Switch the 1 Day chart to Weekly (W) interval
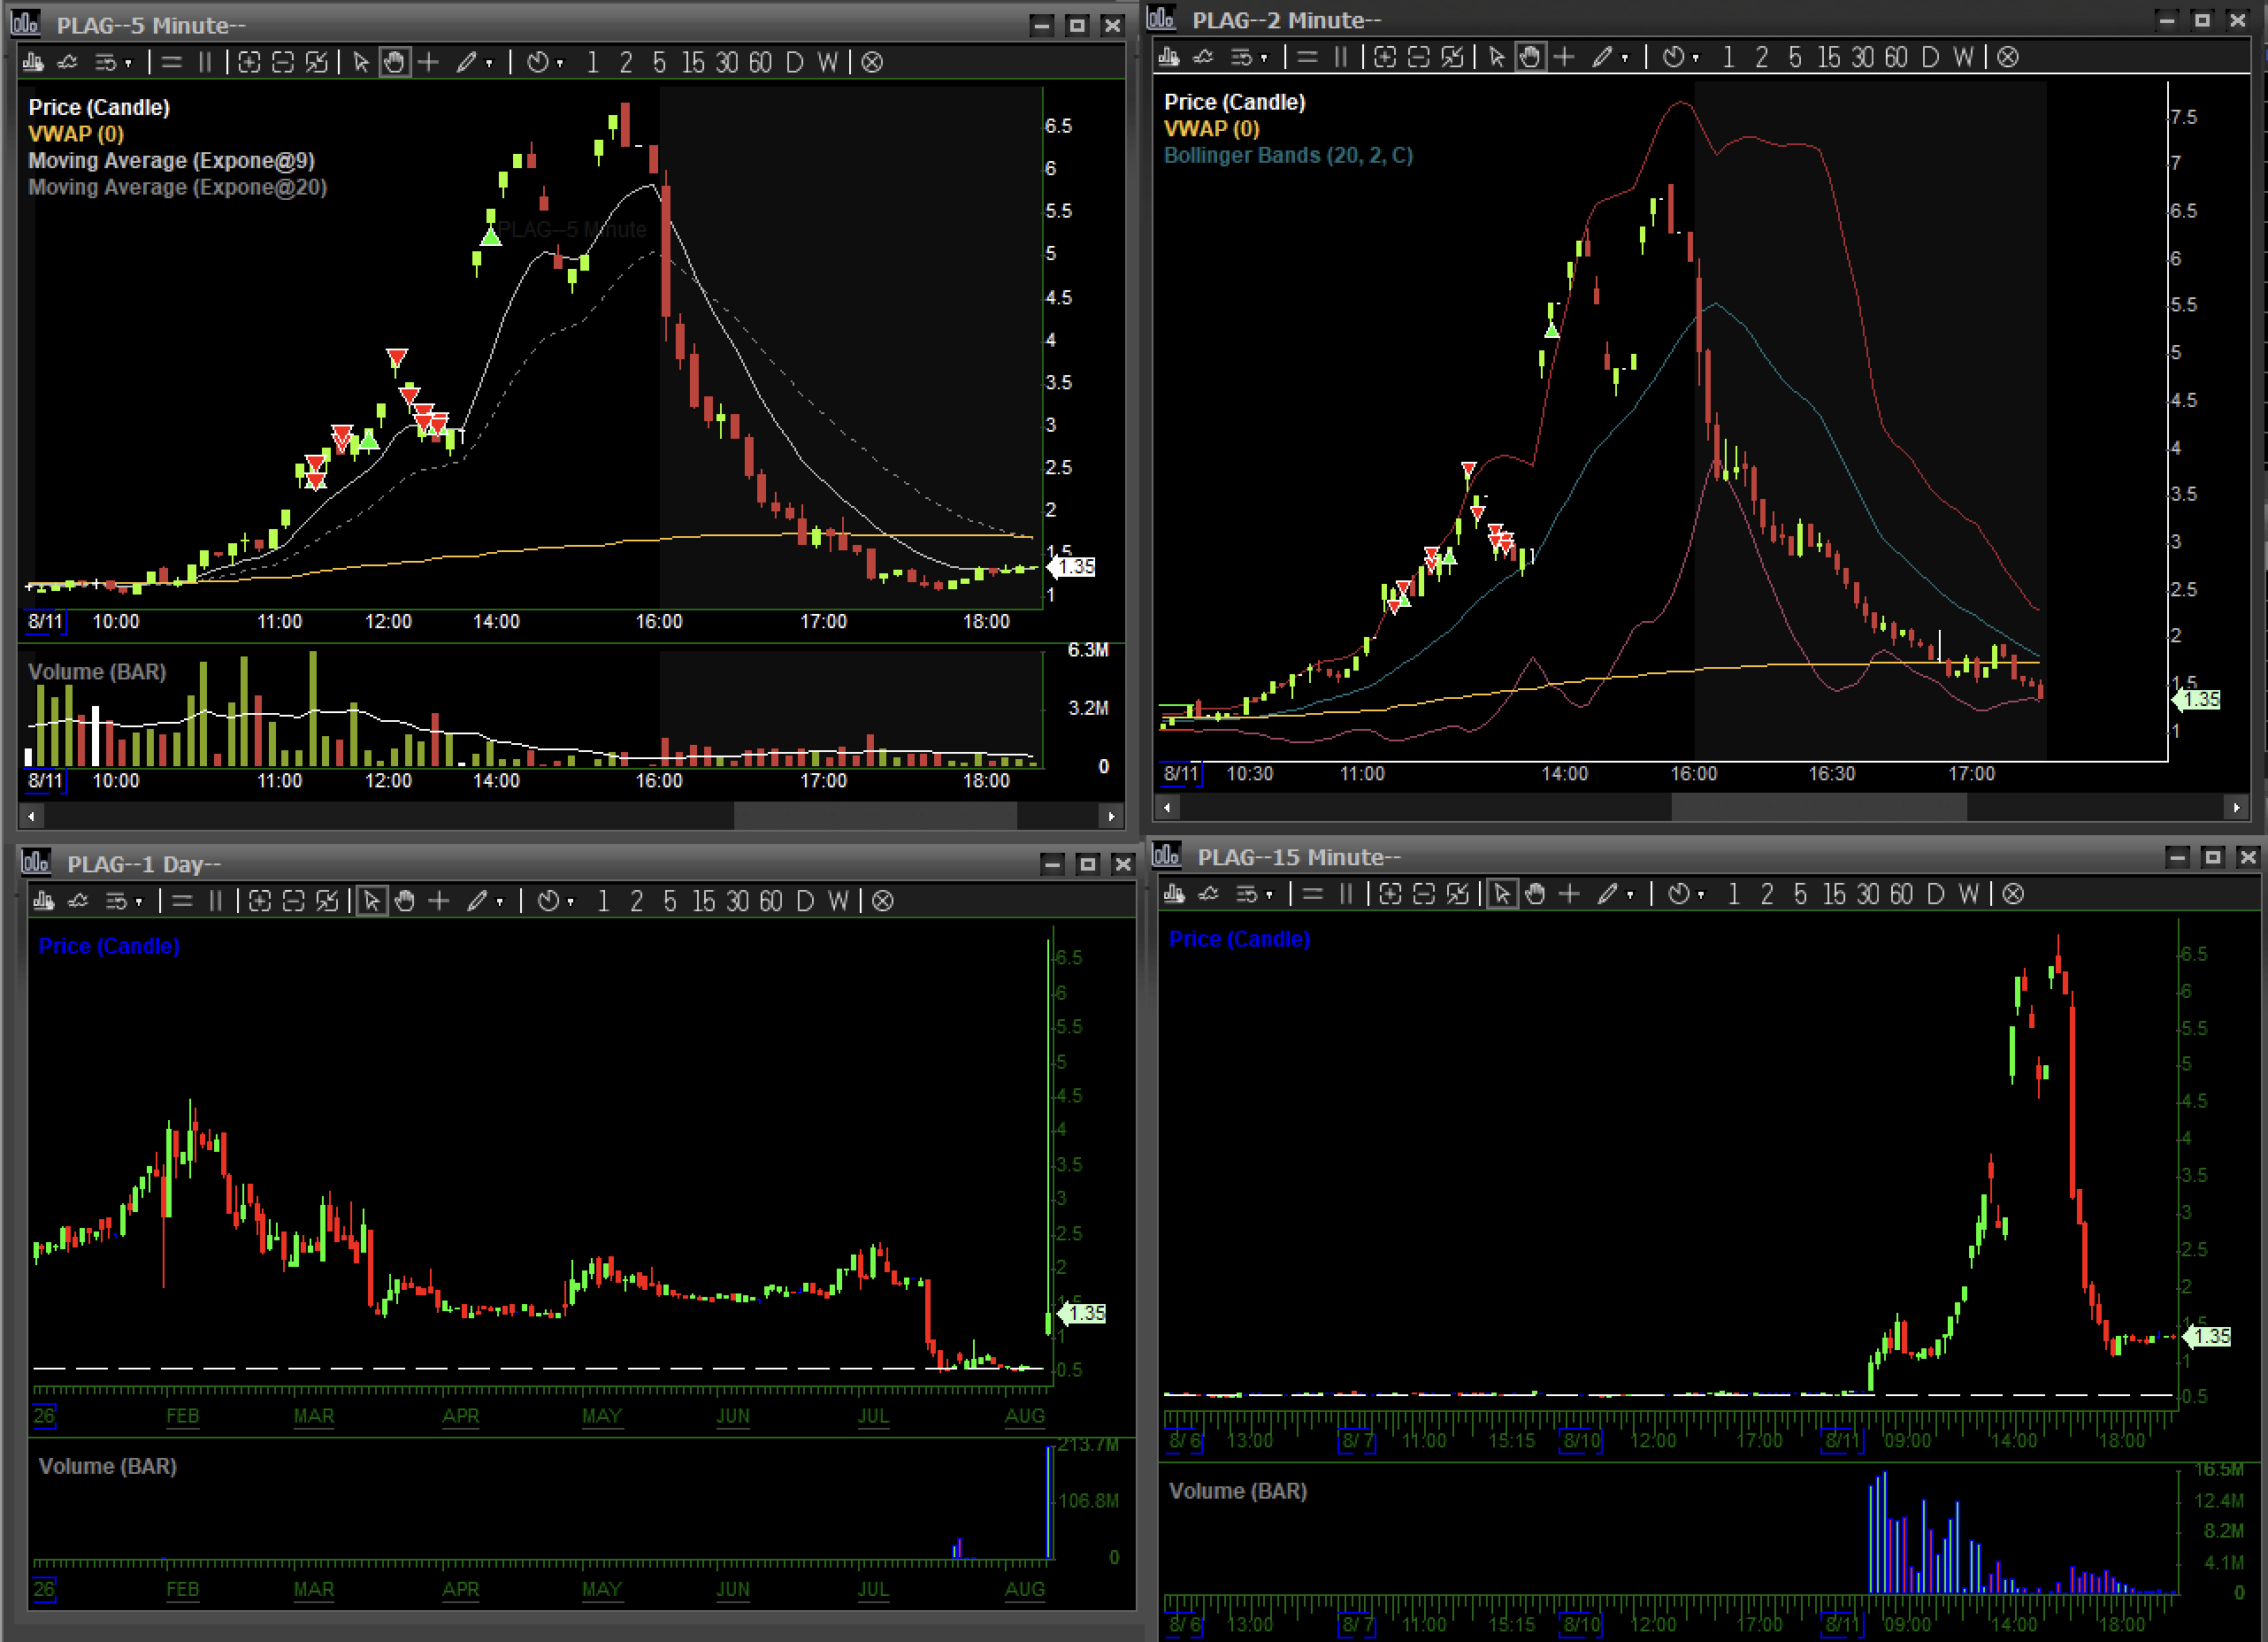Viewport: 2268px width, 1642px height. (x=838, y=901)
